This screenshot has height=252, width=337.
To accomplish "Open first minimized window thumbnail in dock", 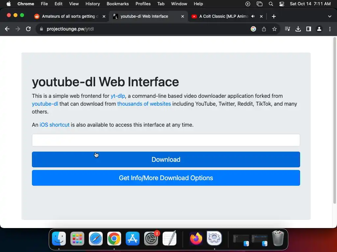I will coord(241,240).
